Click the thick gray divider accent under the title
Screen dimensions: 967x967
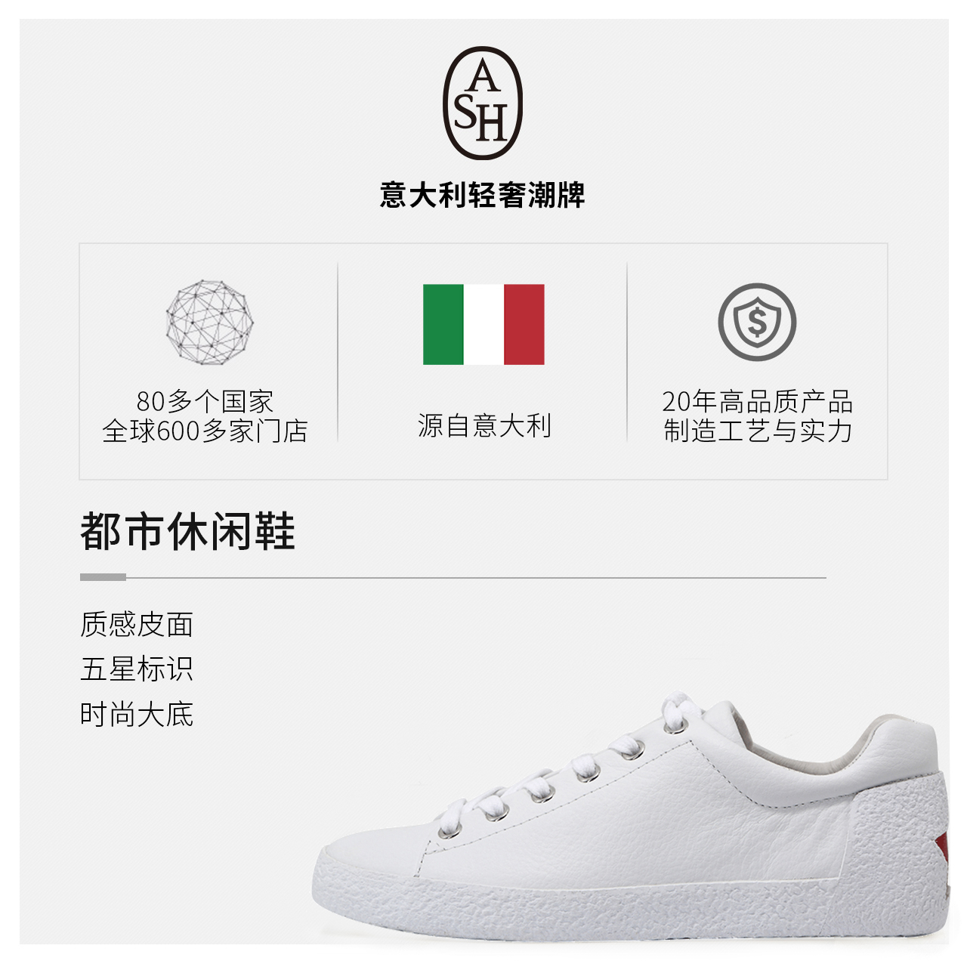point(103,577)
